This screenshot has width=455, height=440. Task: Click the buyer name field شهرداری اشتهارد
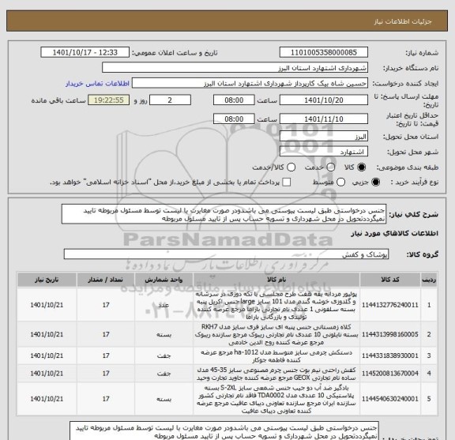click(x=235, y=68)
